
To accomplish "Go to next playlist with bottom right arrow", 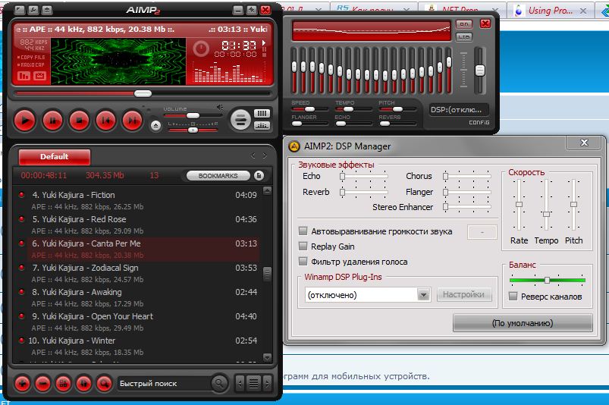I will [x=267, y=384].
